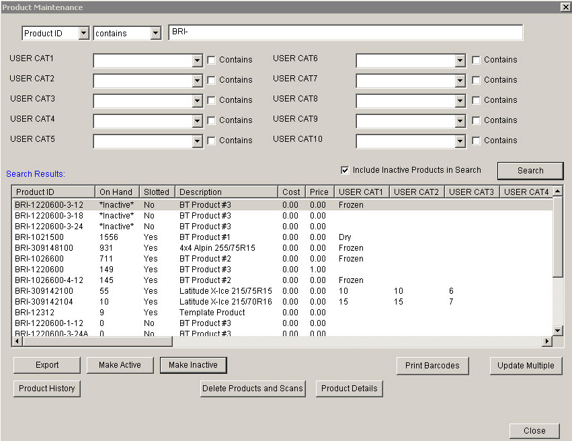Click Delete Products and Scans button
The image size is (572, 441).
pos(253,389)
